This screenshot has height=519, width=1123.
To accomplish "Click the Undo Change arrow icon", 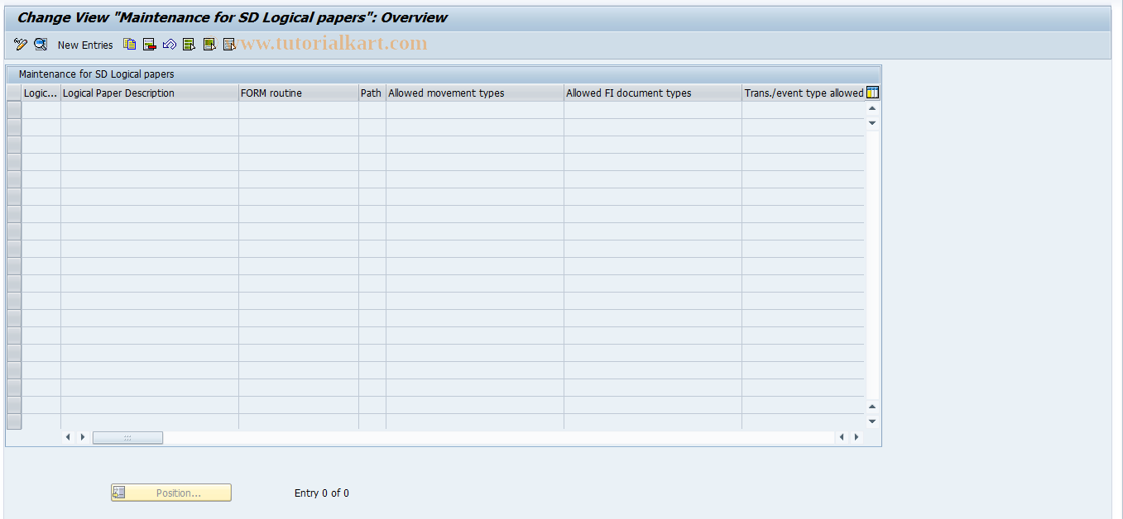I will click(x=170, y=45).
